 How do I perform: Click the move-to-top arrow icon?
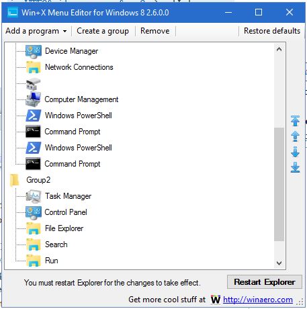[x=295, y=121]
